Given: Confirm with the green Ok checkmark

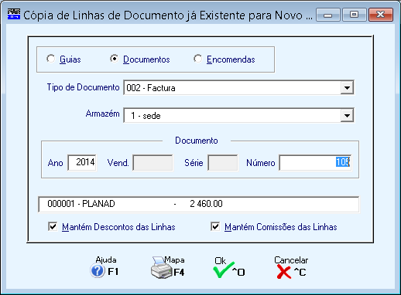Looking at the screenshot, I should pos(223,270).
